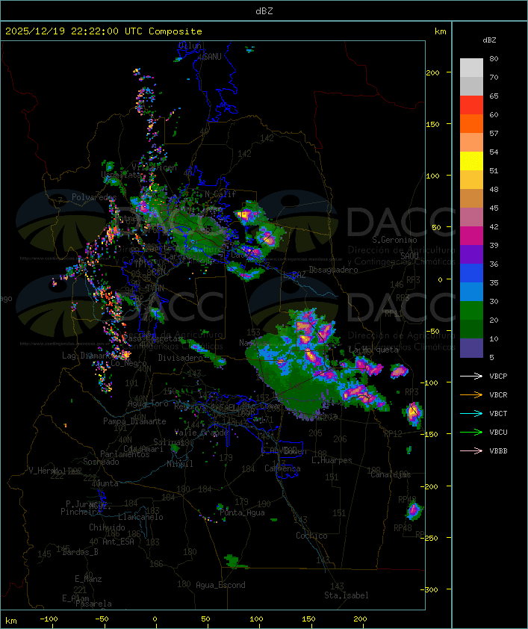Click the 'Carmensa' map label
This screenshot has width=528, height=629.
tap(282, 468)
